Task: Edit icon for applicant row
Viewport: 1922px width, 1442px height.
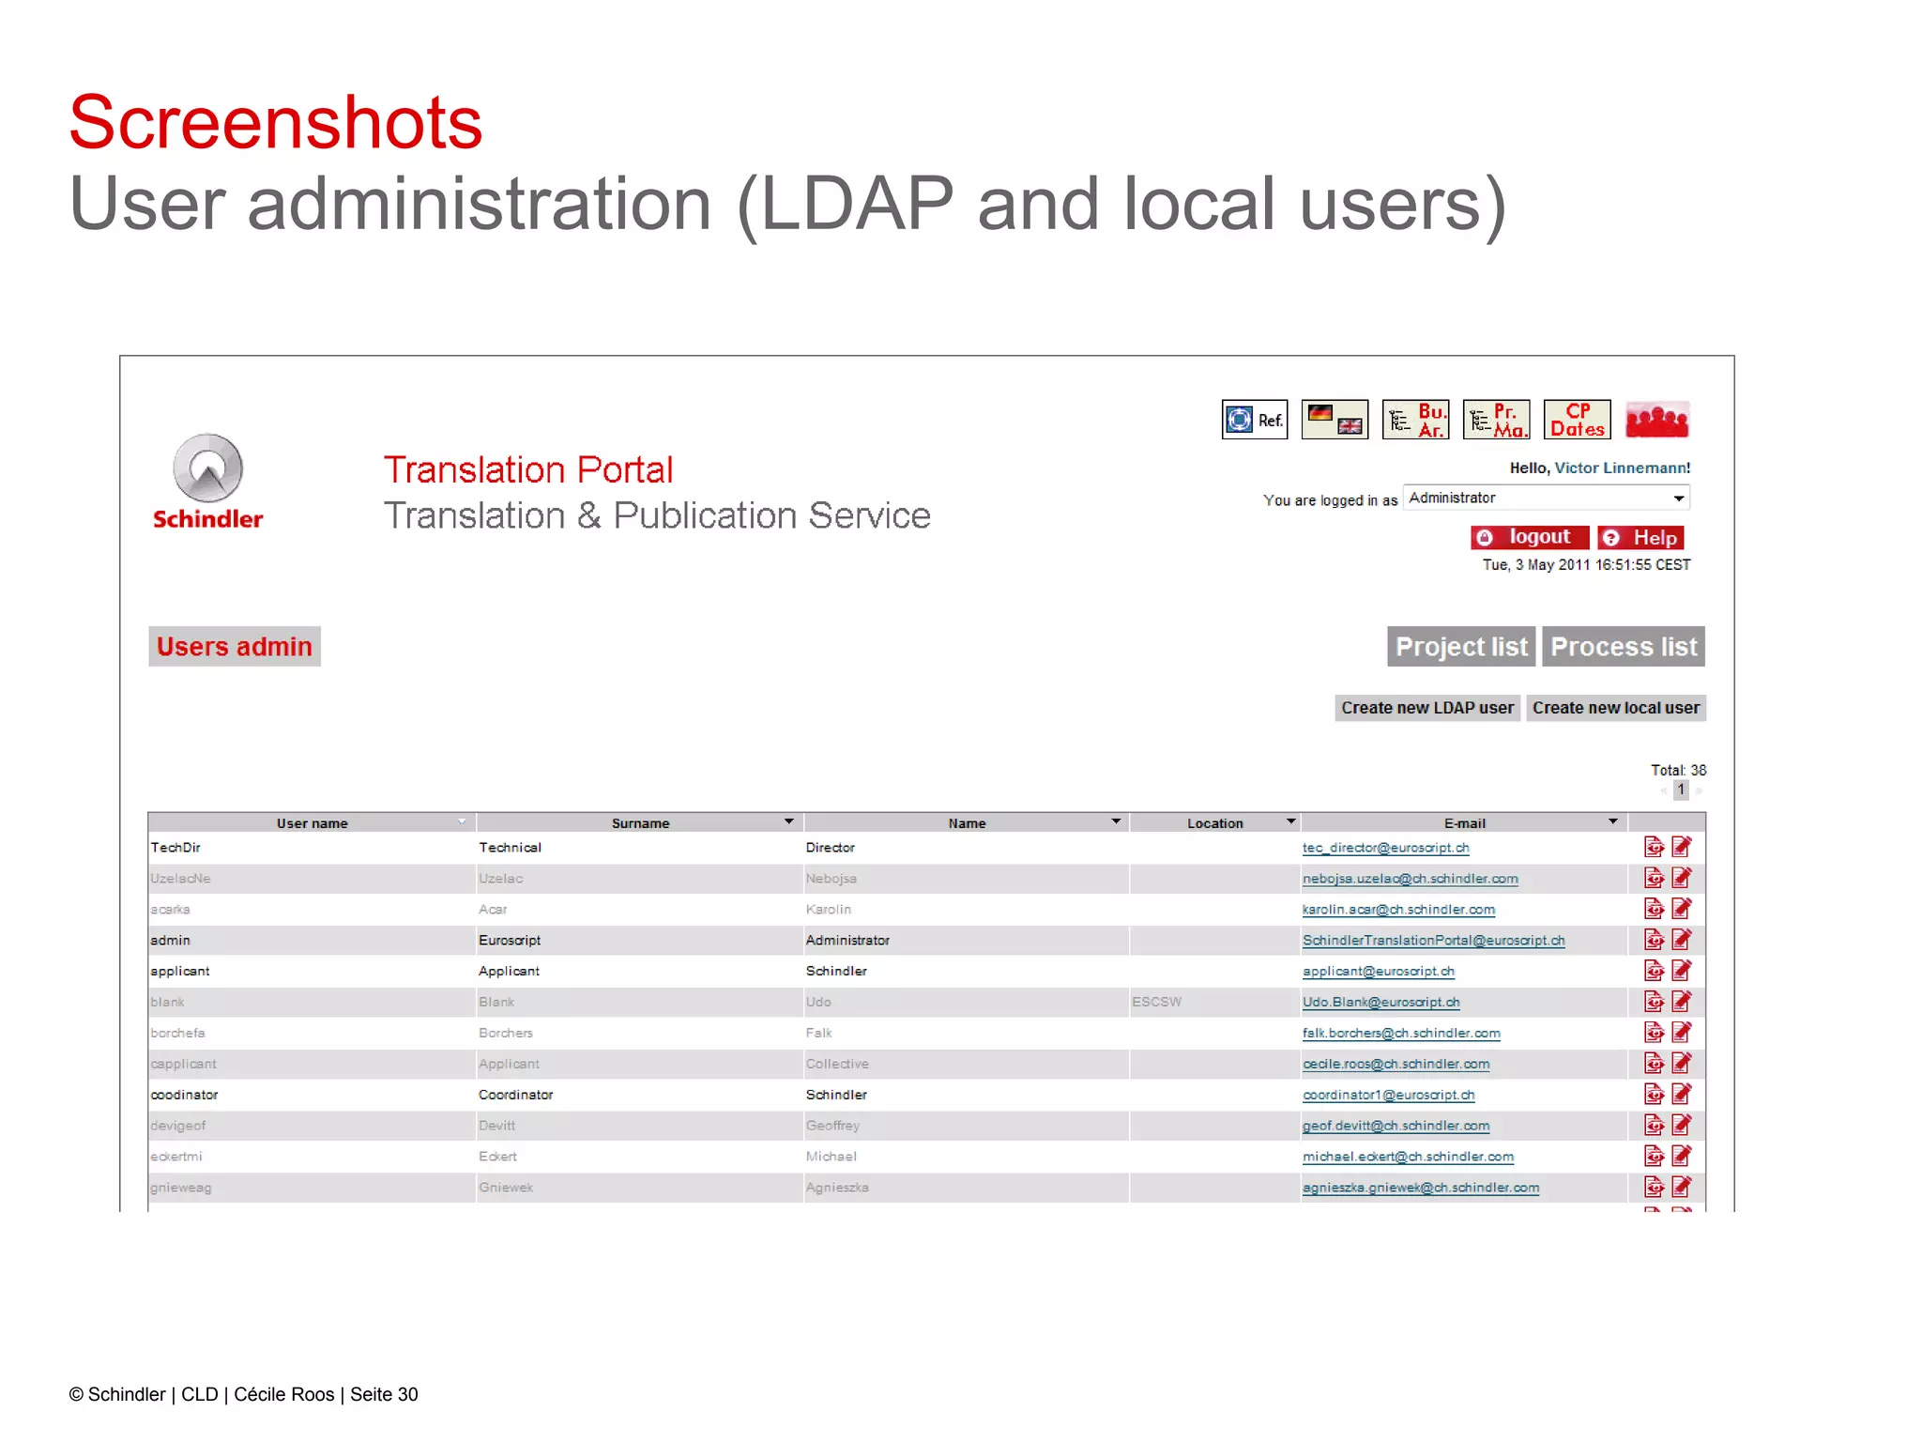Action: click(1682, 971)
